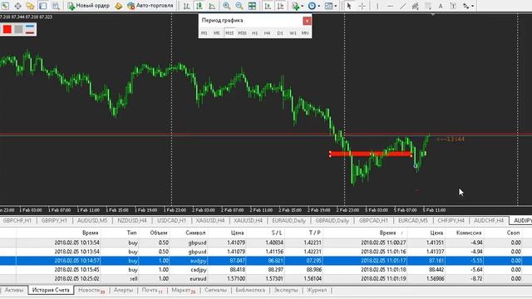The height and width of the screenshot is (299, 532).
Task: Zoom out on the chart
Action: pyautogui.click(x=239, y=6)
